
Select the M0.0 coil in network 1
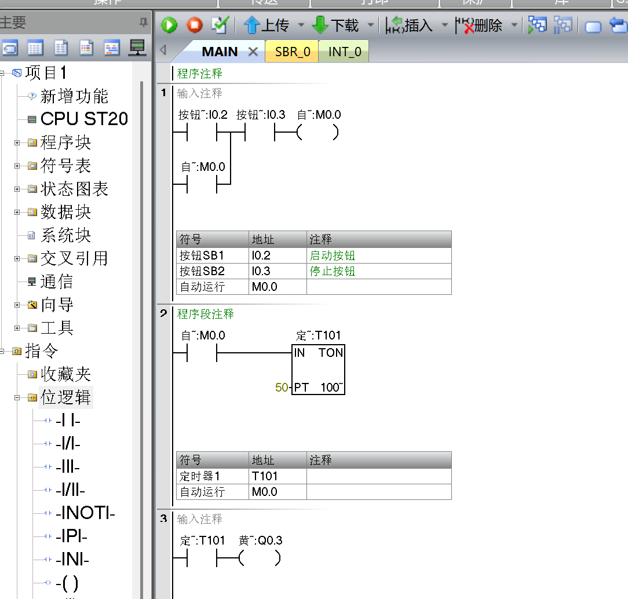[x=318, y=132]
